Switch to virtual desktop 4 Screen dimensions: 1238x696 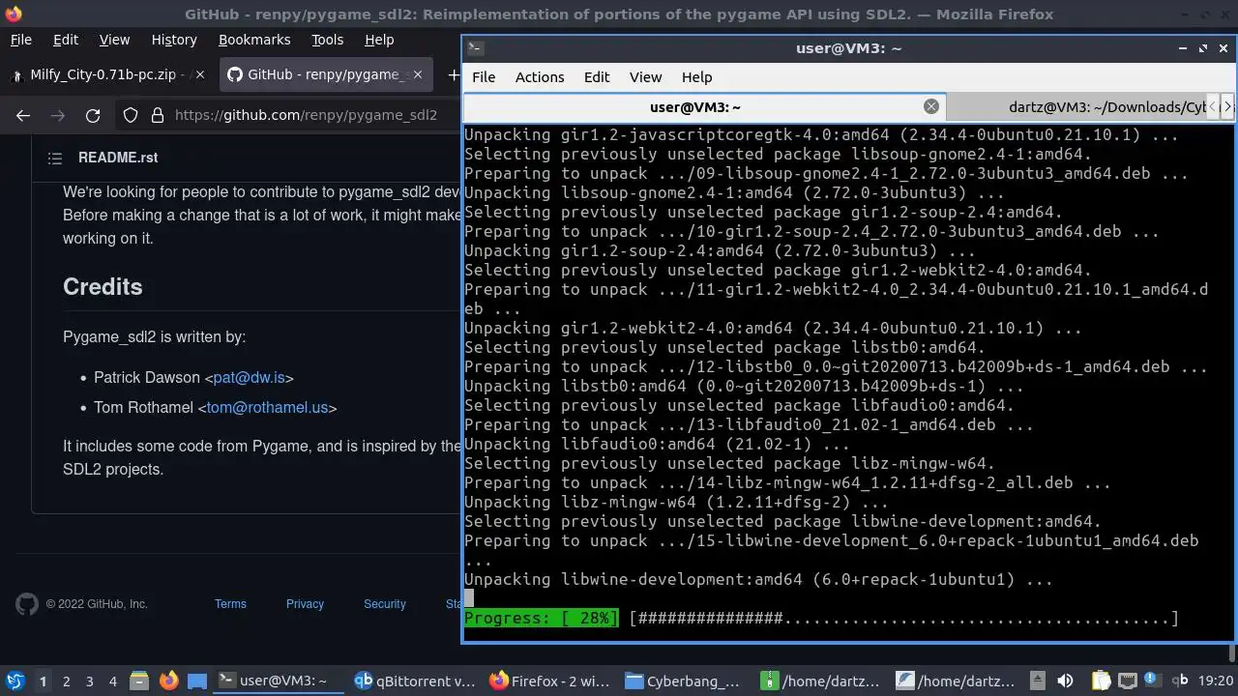point(113,681)
